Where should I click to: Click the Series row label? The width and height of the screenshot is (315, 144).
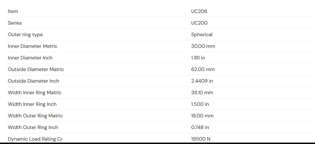[x=15, y=23]
